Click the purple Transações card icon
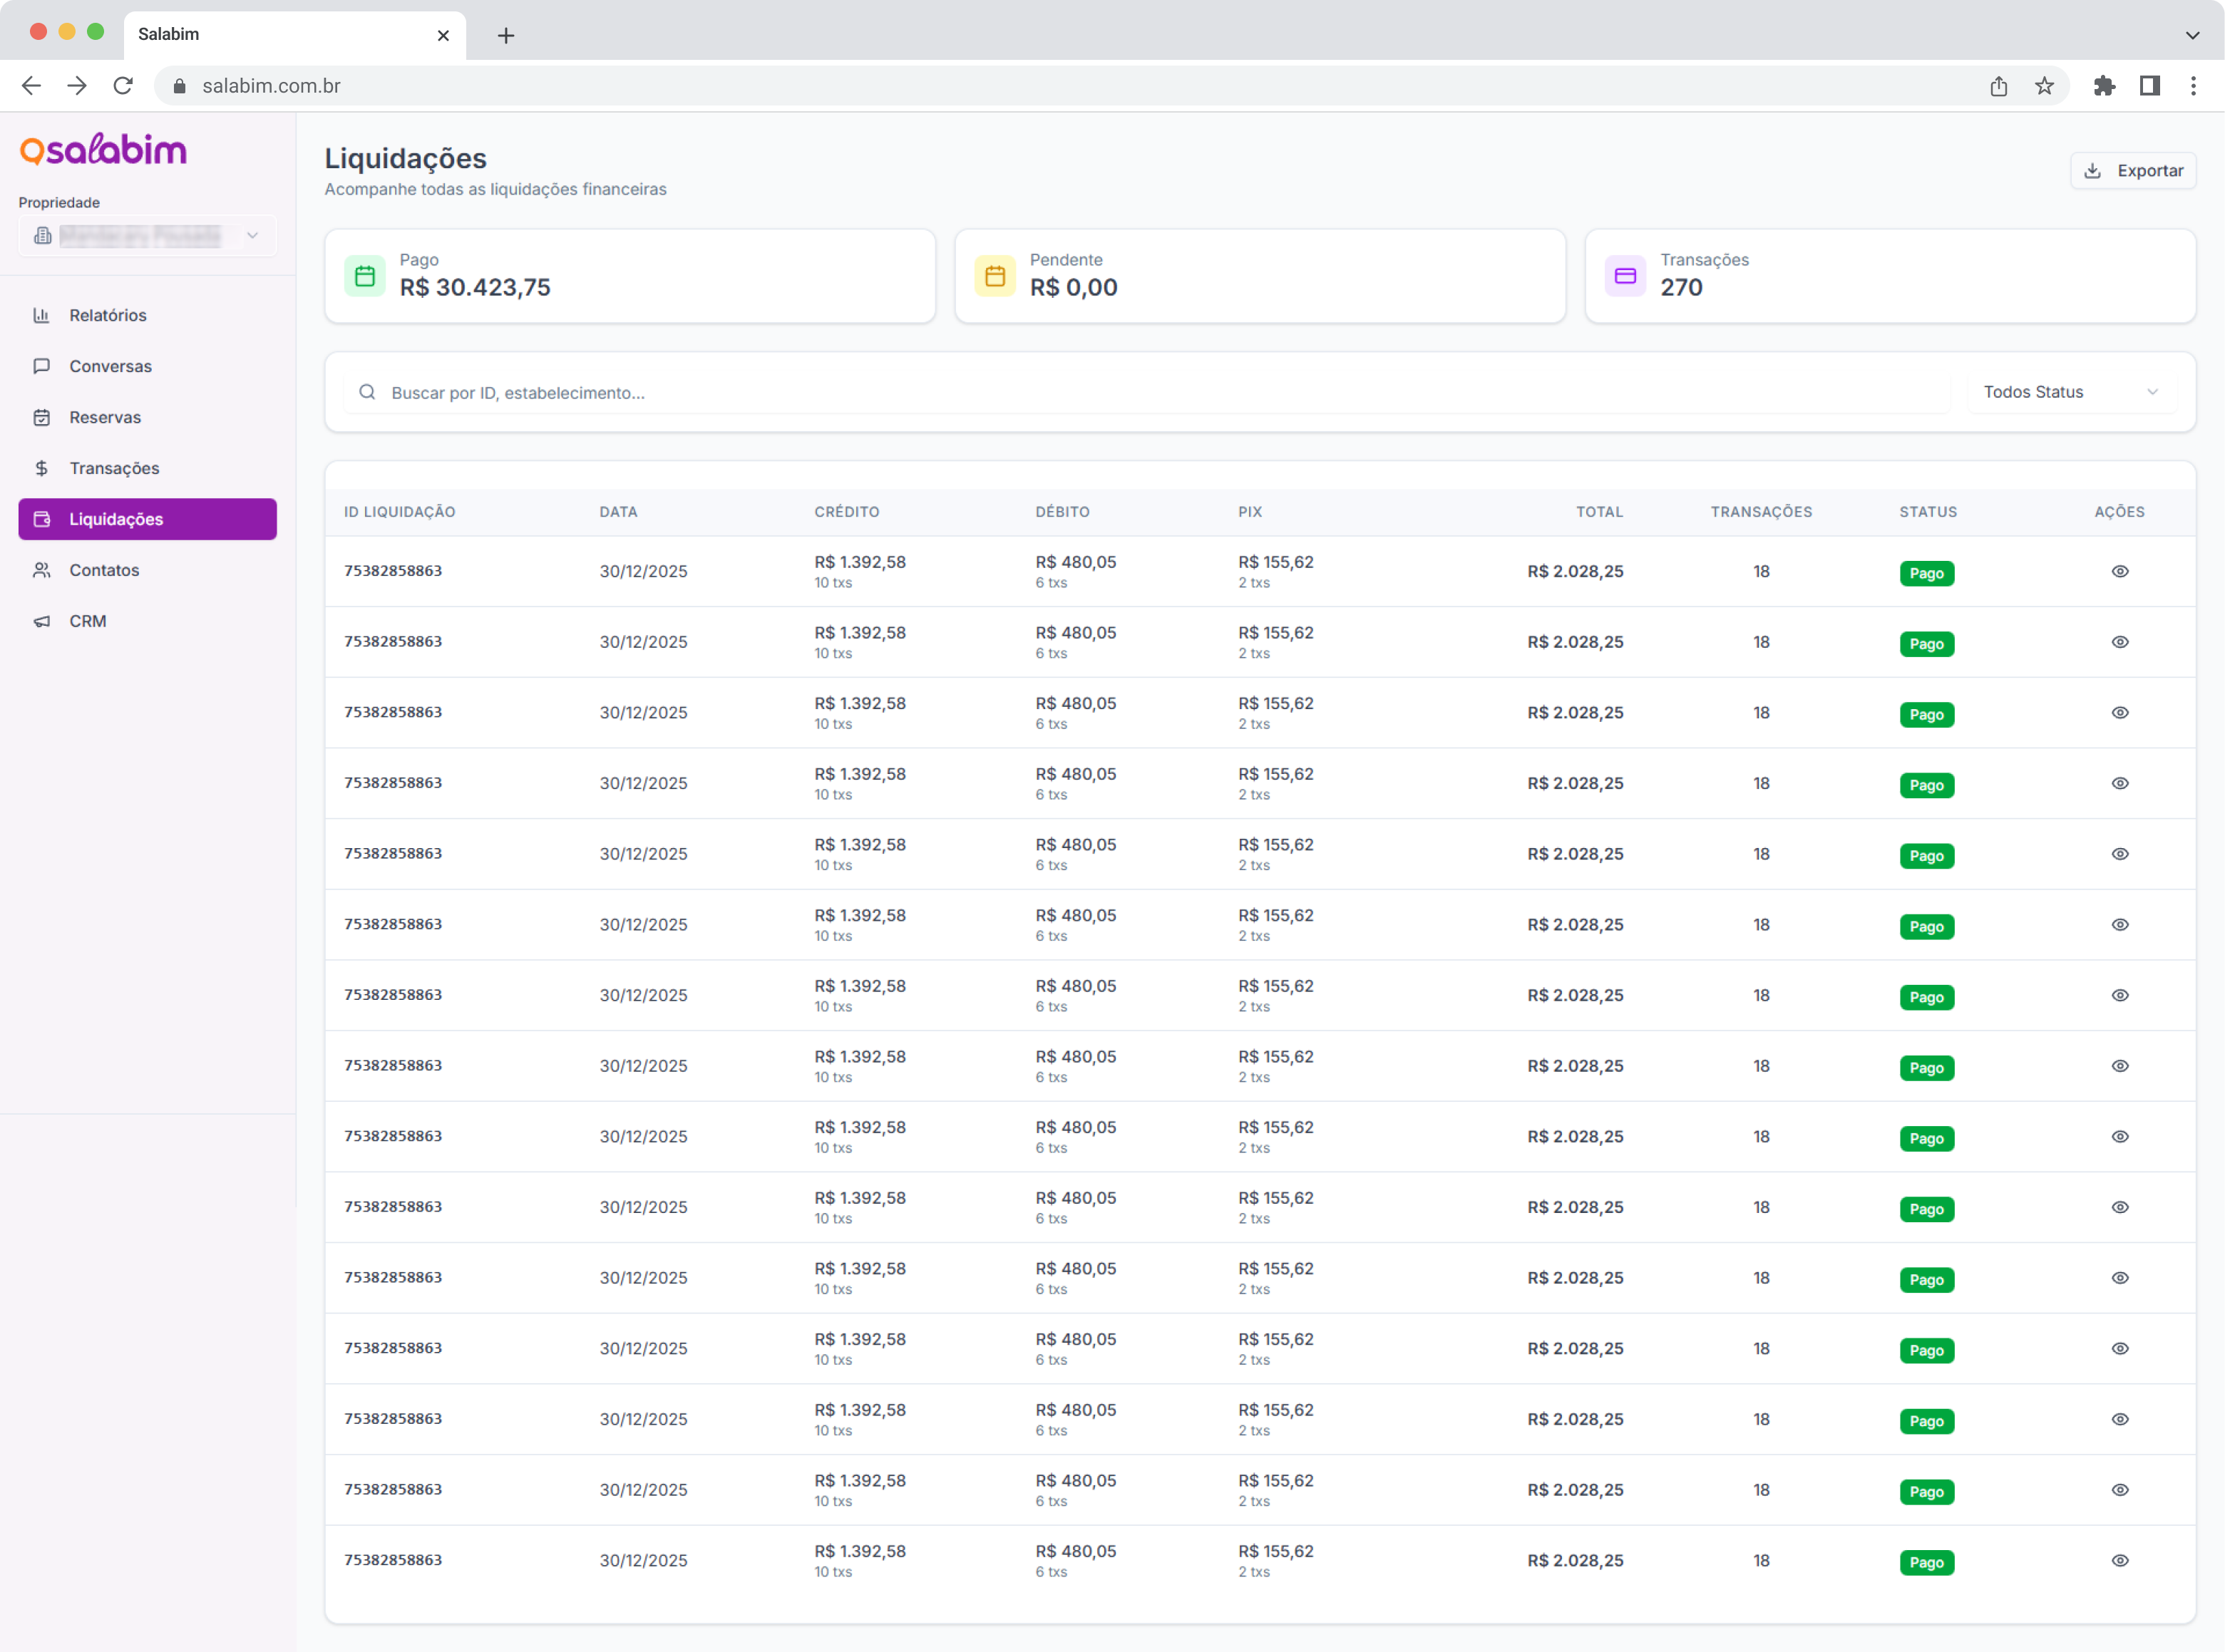Image resolution: width=2225 pixels, height=1652 pixels. pyautogui.click(x=1625, y=276)
